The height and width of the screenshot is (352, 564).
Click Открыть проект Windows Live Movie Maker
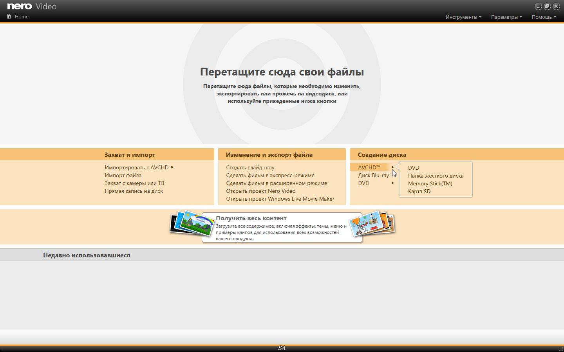(280, 199)
